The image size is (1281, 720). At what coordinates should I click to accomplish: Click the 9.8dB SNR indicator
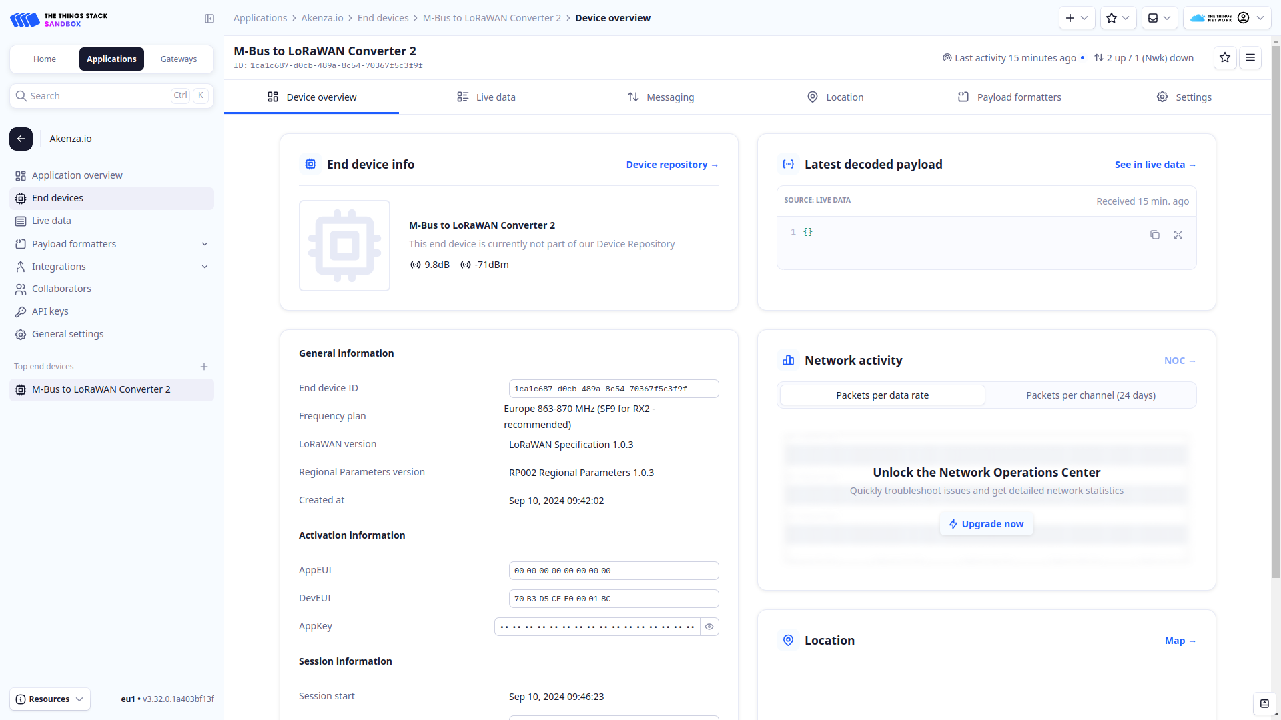(x=430, y=265)
